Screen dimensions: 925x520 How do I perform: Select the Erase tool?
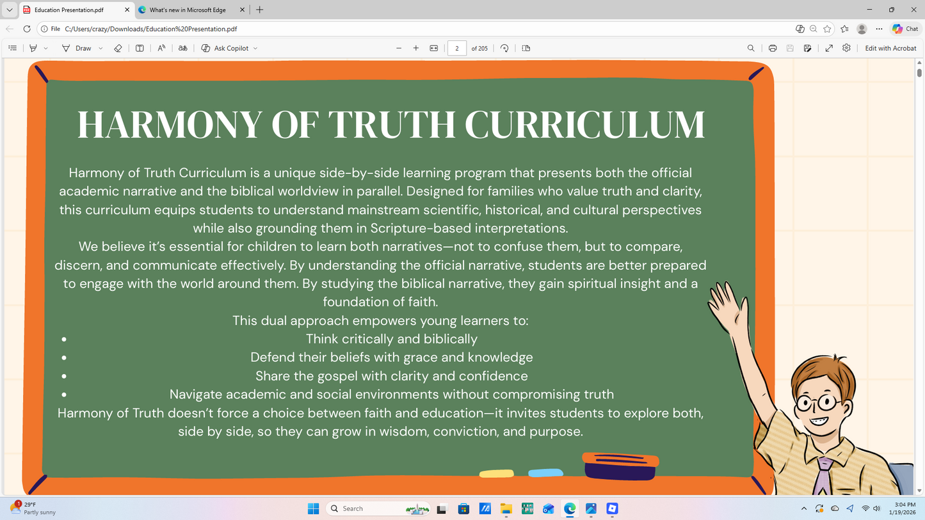[118, 48]
